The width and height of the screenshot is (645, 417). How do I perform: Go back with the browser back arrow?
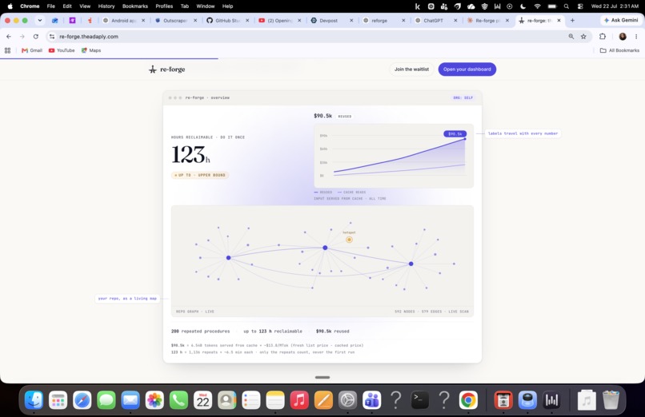pyautogui.click(x=9, y=37)
